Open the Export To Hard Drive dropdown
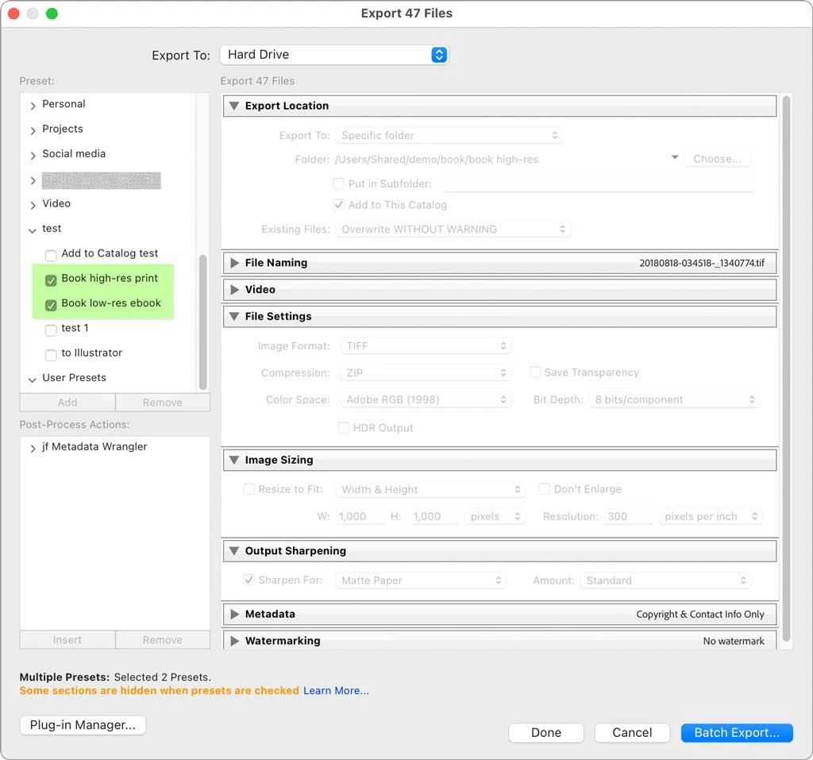813x760 pixels. pos(334,55)
